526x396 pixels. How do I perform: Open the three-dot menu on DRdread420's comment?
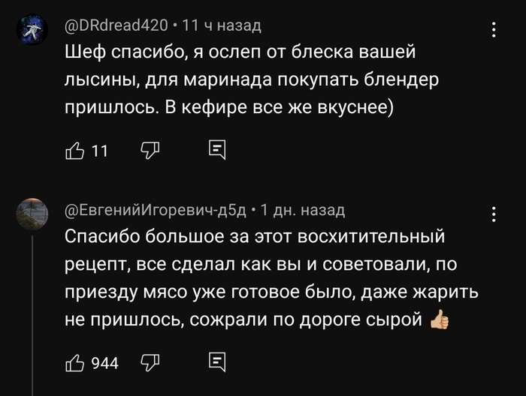coord(494,30)
